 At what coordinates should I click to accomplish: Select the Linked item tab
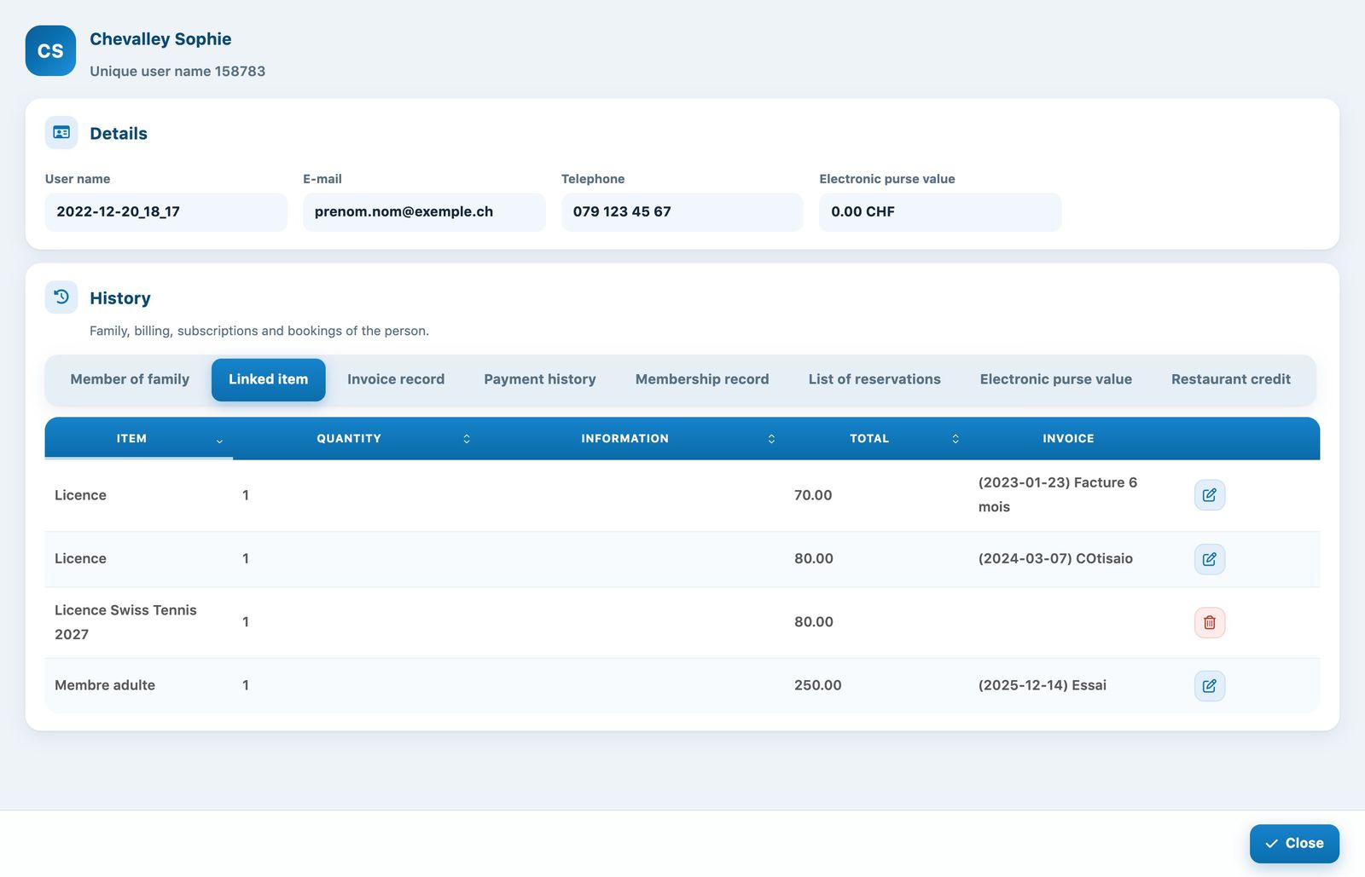269,379
